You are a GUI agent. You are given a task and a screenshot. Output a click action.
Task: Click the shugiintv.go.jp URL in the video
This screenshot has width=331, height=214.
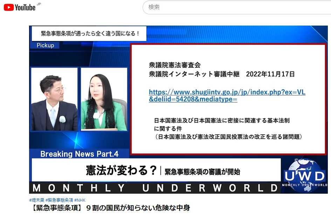point(227,92)
